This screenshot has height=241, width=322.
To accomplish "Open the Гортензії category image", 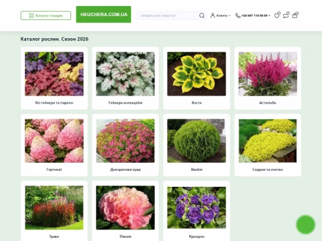I will 54,141.
